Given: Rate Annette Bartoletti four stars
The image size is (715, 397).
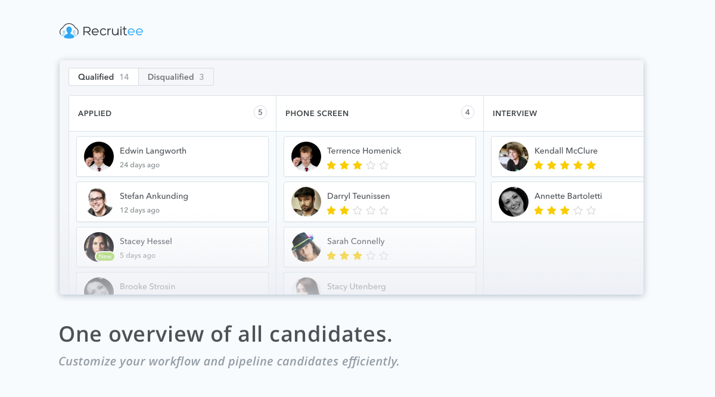Looking at the screenshot, I should point(578,211).
